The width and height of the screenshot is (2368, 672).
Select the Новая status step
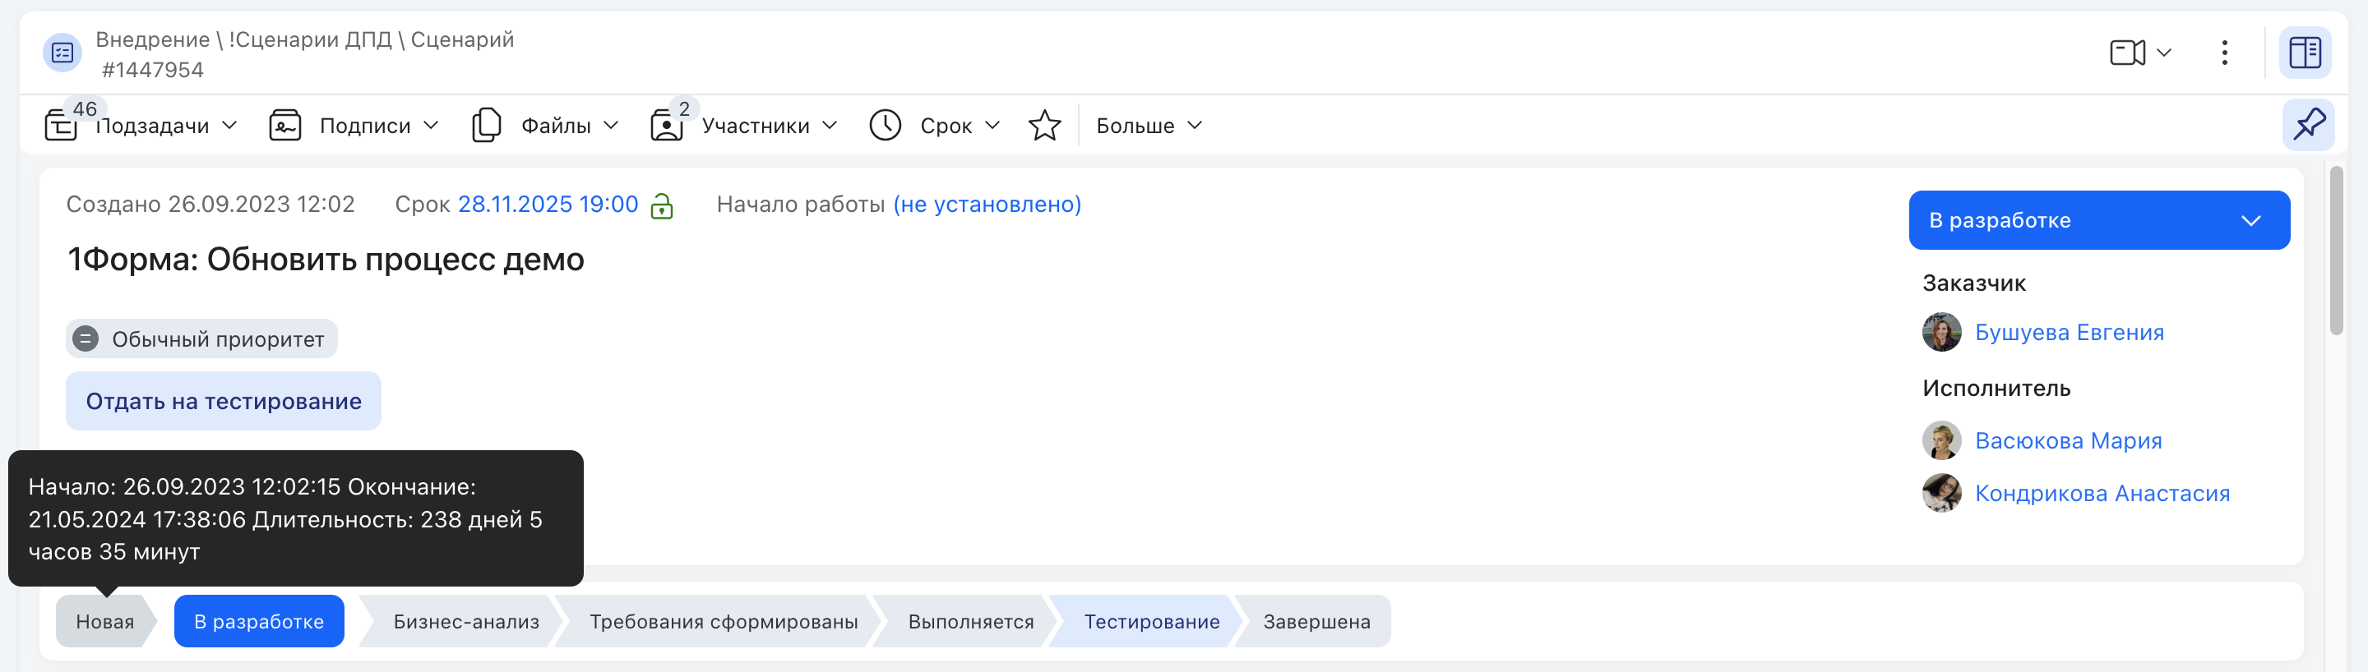click(104, 622)
